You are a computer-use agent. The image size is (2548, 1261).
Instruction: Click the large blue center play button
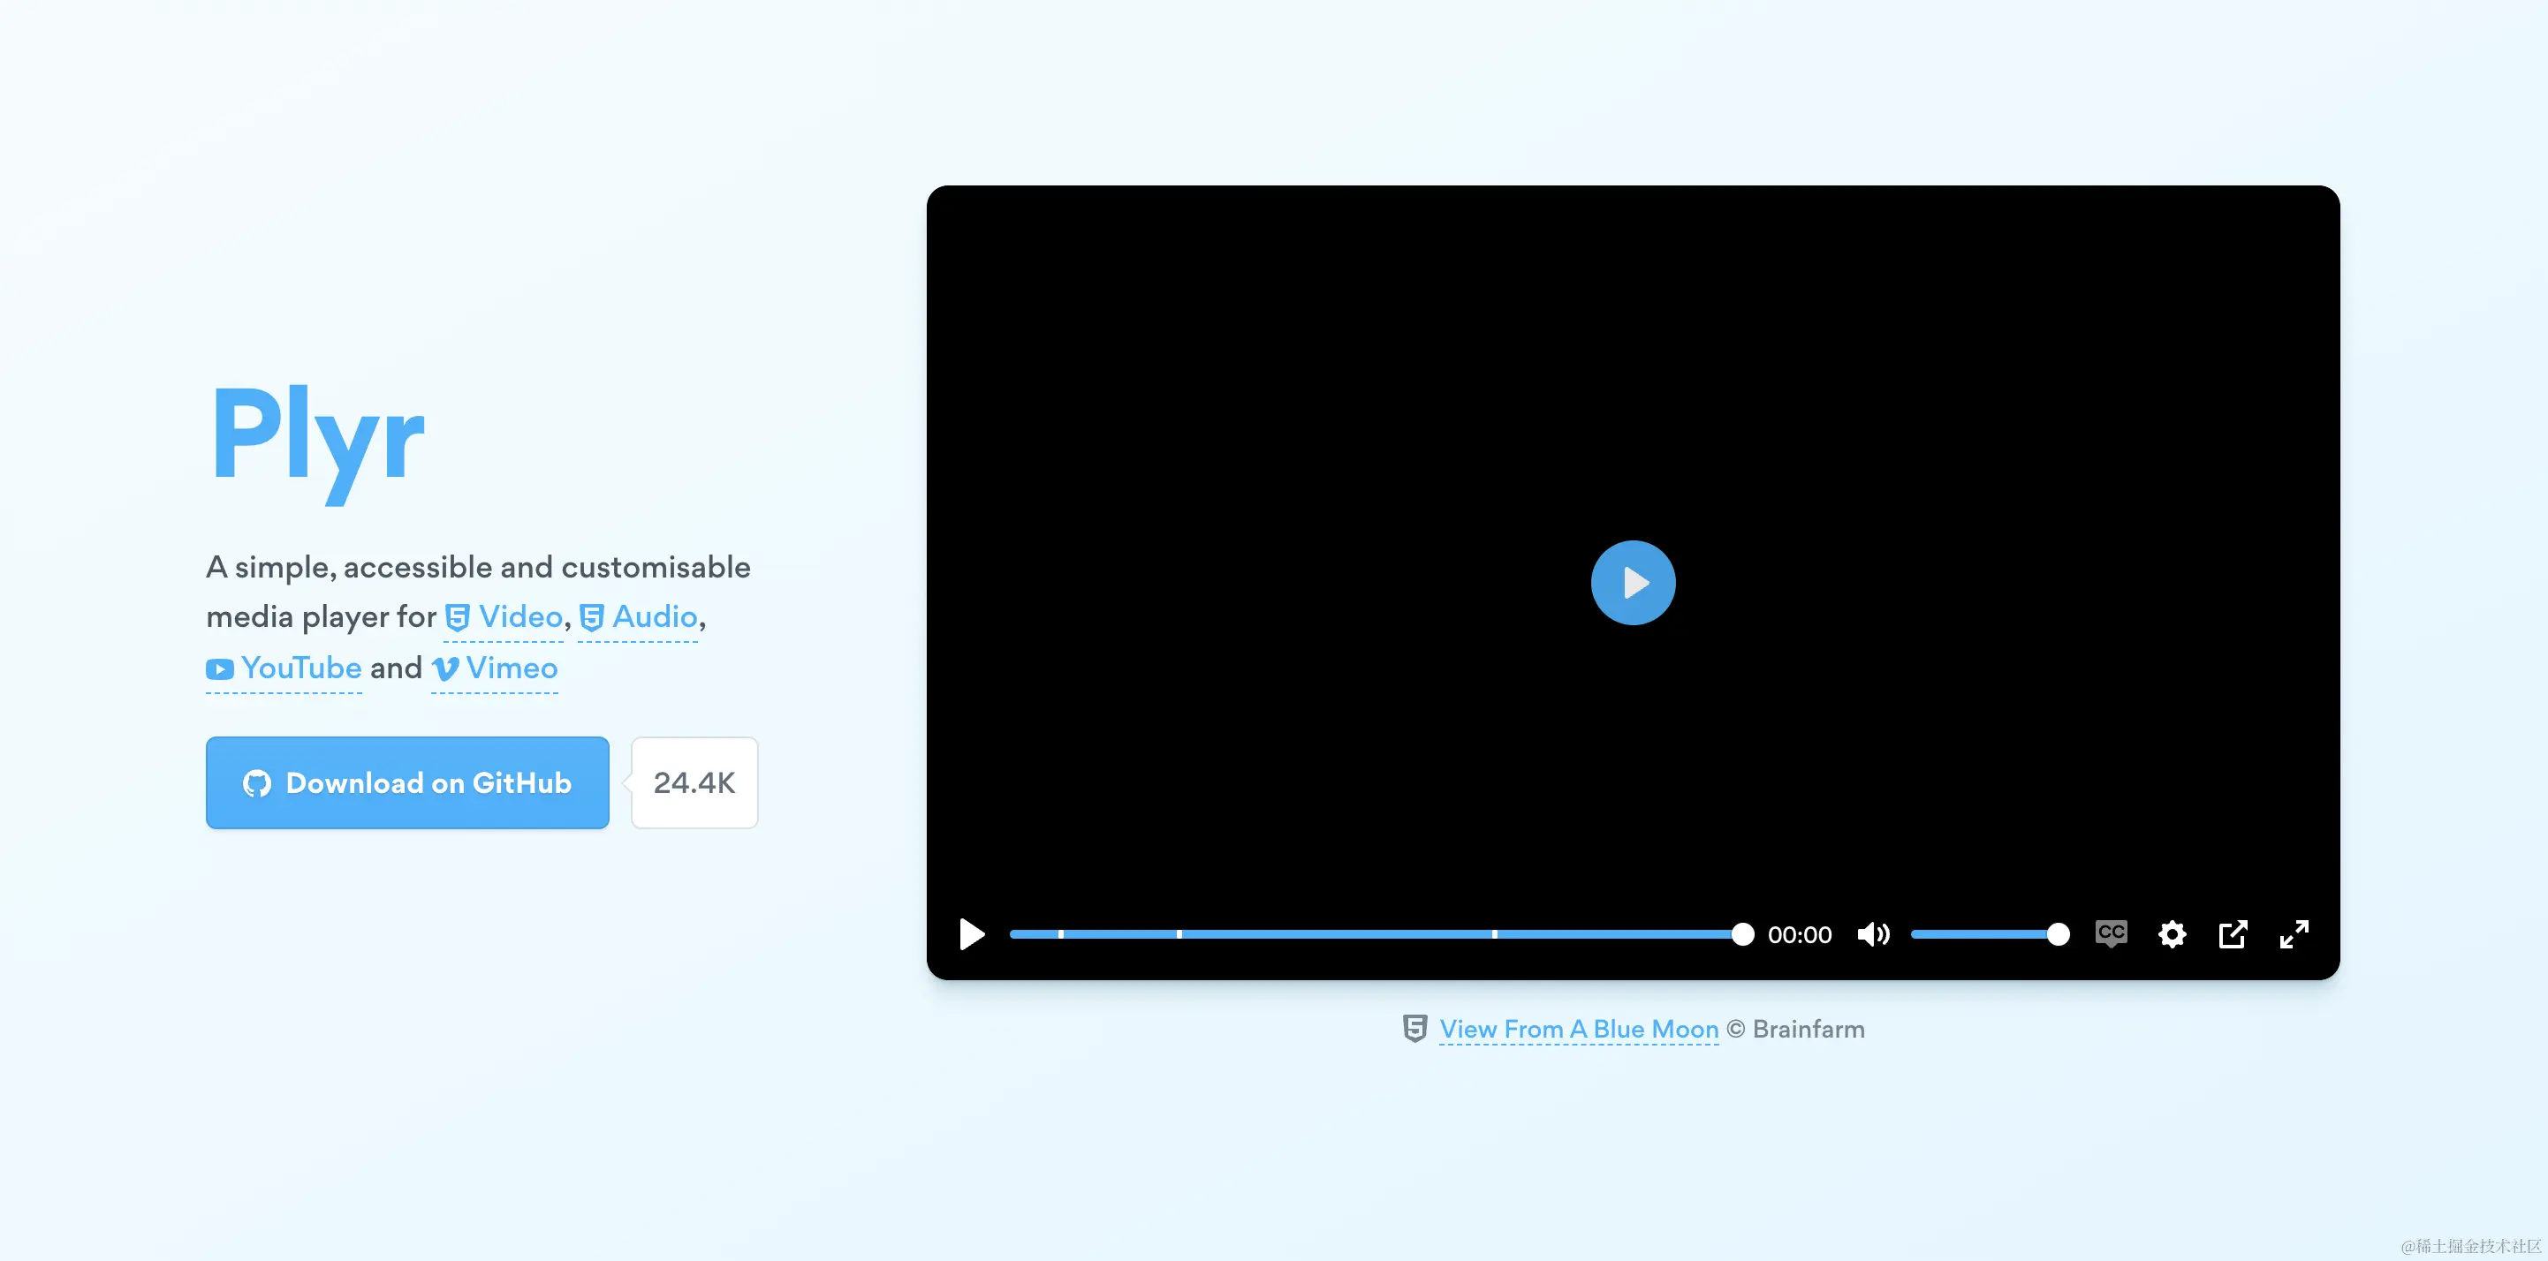1632,583
